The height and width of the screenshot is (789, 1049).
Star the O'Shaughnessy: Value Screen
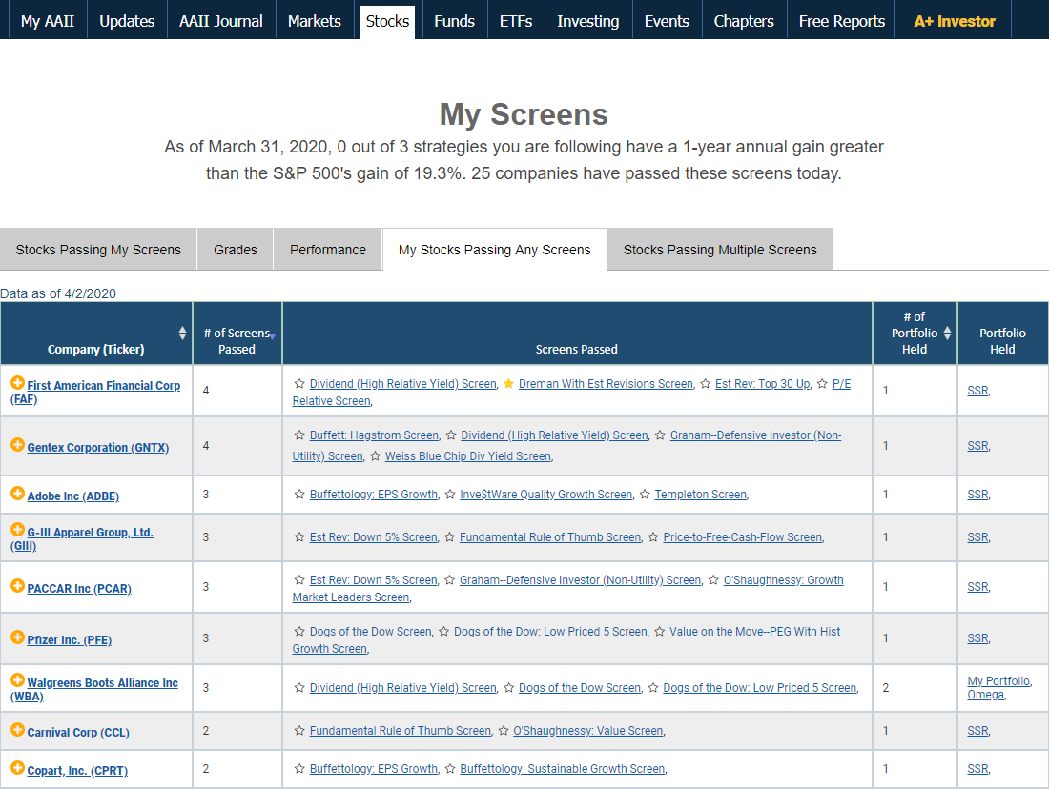[504, 731]
